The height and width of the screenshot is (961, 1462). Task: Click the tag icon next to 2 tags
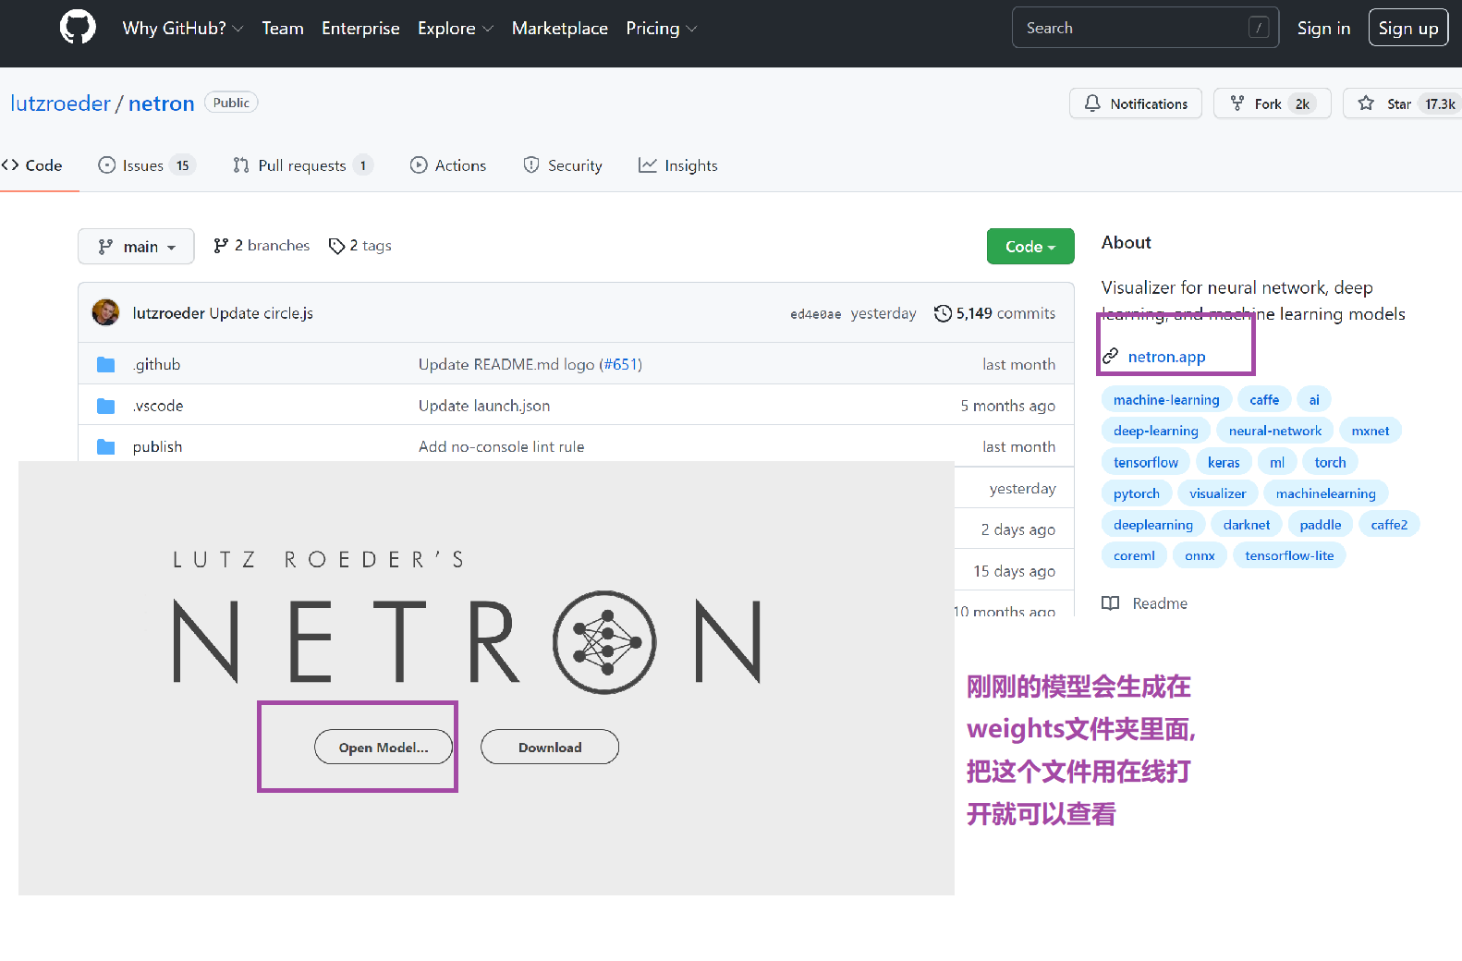click(x=336, y=246)
